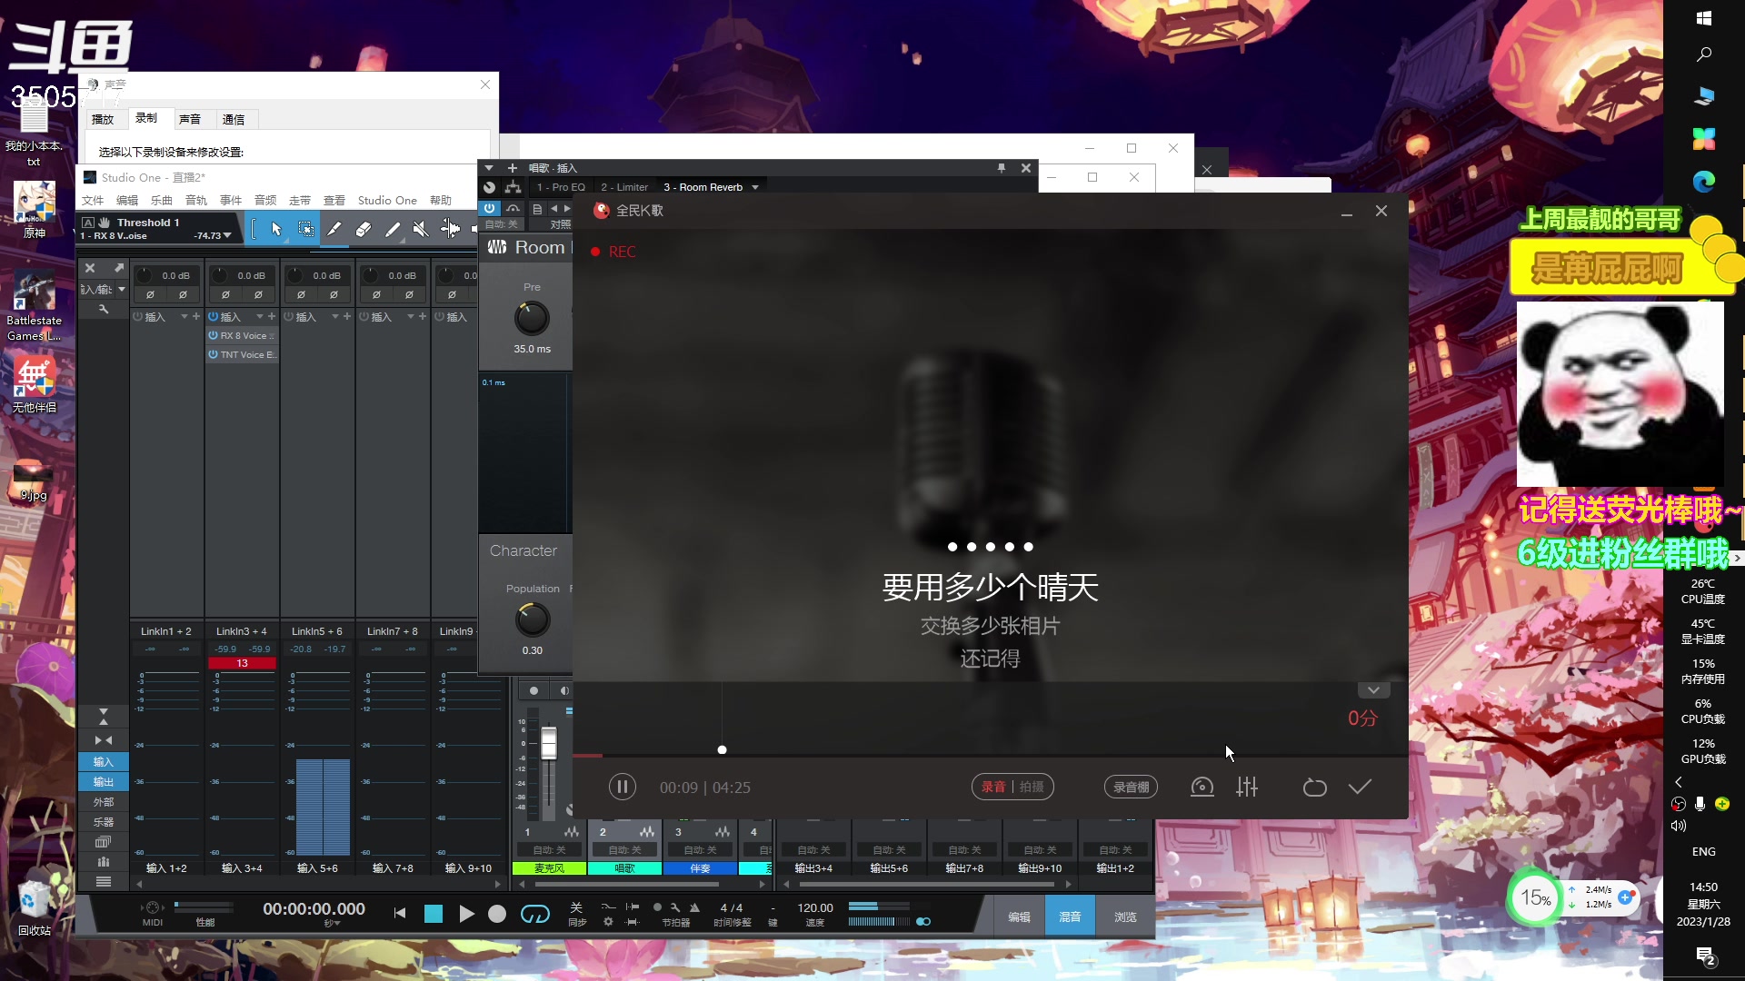Select the arrow tool in Studio One
The width and height of the screenshot is (1745, 981).
(x=277, y=229)
